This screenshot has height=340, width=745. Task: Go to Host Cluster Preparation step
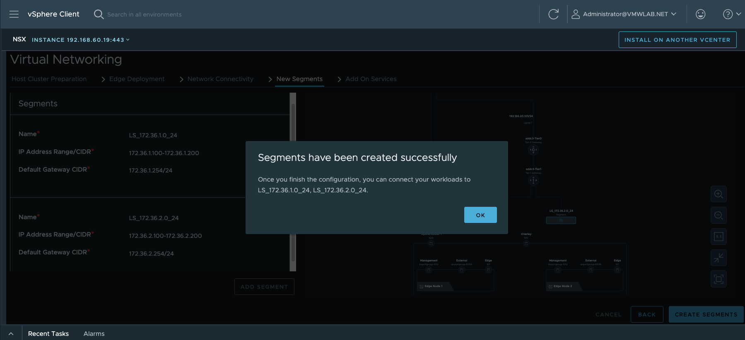[49, 79]
